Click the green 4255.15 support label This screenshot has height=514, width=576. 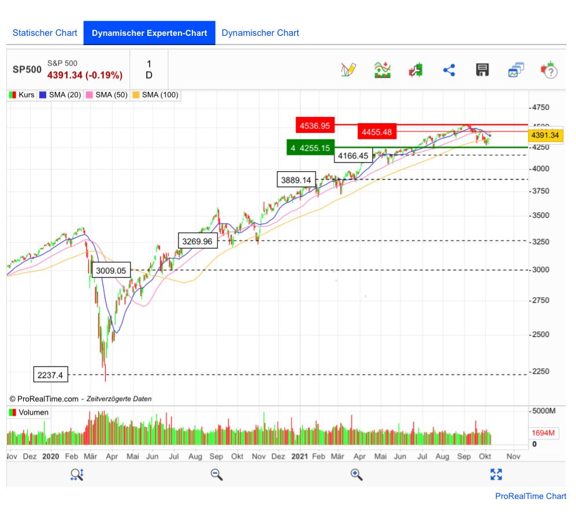[x=310, y=148]
